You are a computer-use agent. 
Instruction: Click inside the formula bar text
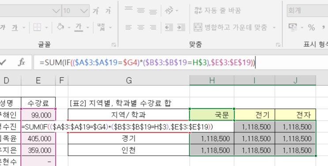[147, 62]
